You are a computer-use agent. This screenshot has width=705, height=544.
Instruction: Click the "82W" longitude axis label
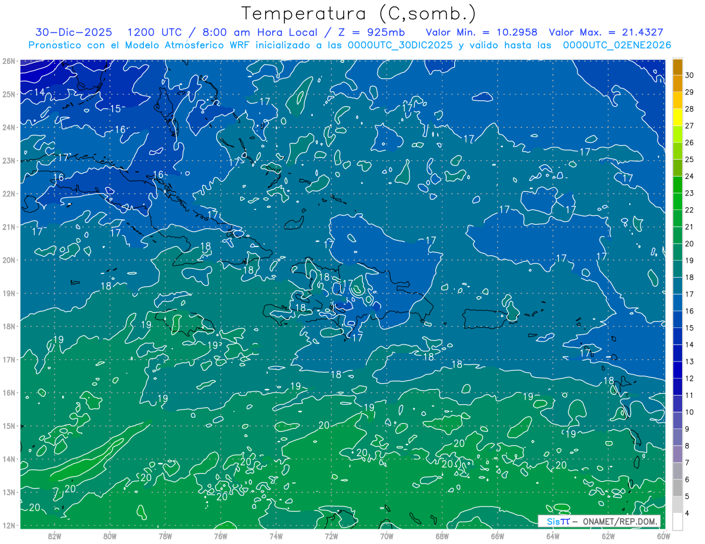tap(55, 536)
